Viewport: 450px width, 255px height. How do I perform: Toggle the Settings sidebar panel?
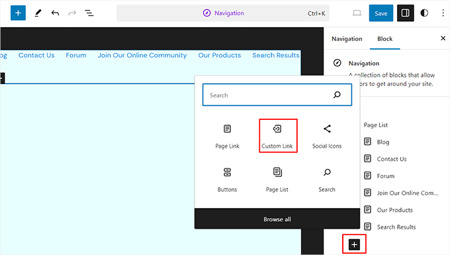tap(405, 13)
